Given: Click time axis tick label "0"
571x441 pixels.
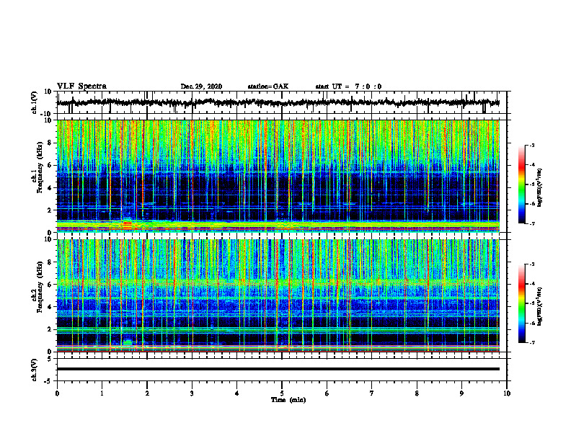Looking at the screenshot, I should [x=57, y=393].
